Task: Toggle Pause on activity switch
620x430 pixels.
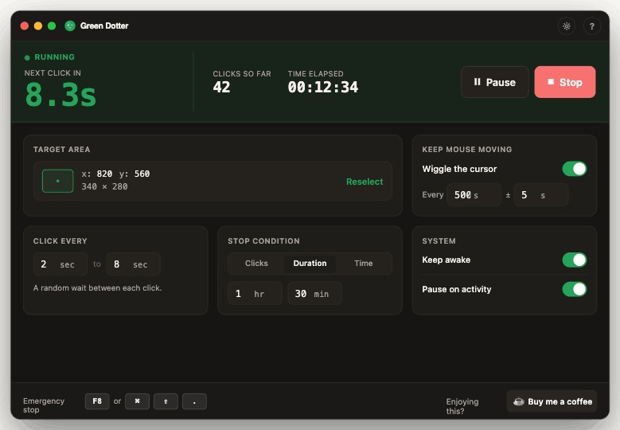Action: pos(574,289)
